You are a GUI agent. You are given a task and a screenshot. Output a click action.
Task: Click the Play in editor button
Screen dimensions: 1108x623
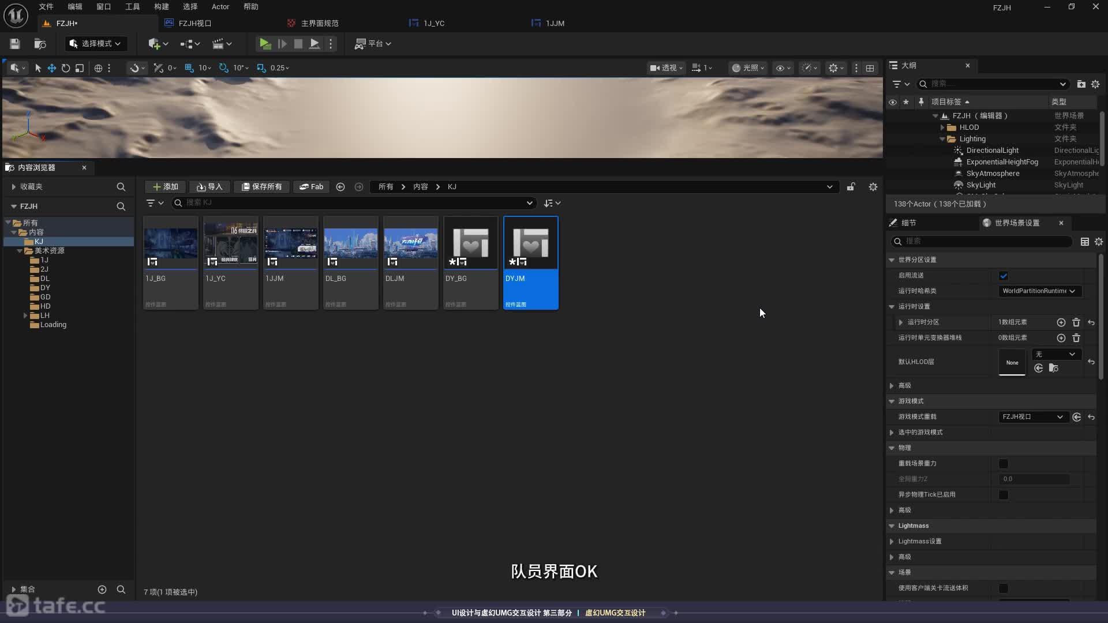pos(265,44)
